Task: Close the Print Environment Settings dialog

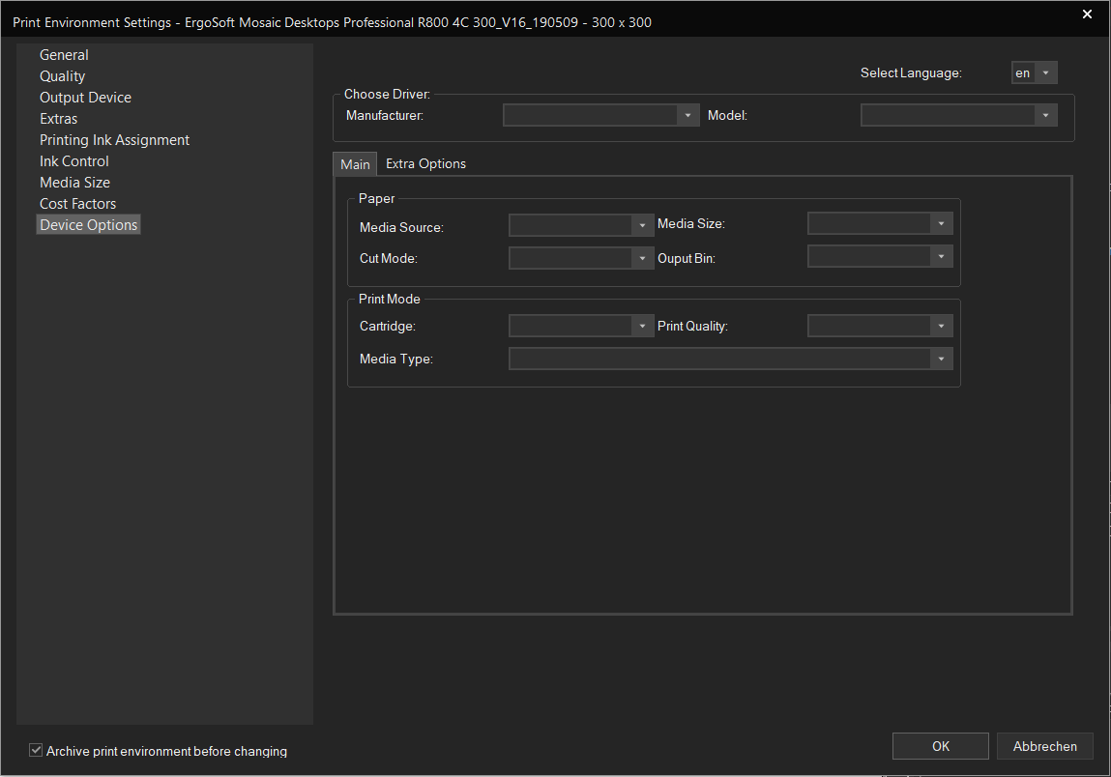Action: point(1088,14)
